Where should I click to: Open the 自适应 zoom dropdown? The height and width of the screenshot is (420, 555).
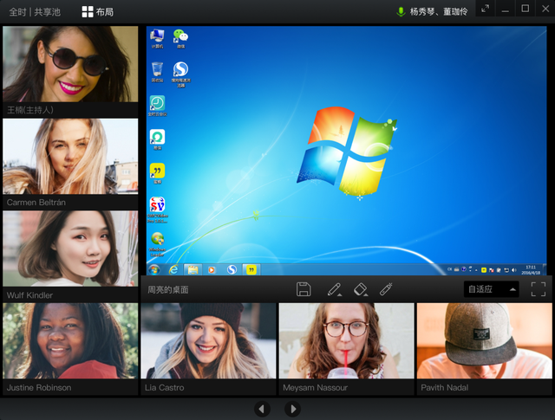[x=492, y=289]
